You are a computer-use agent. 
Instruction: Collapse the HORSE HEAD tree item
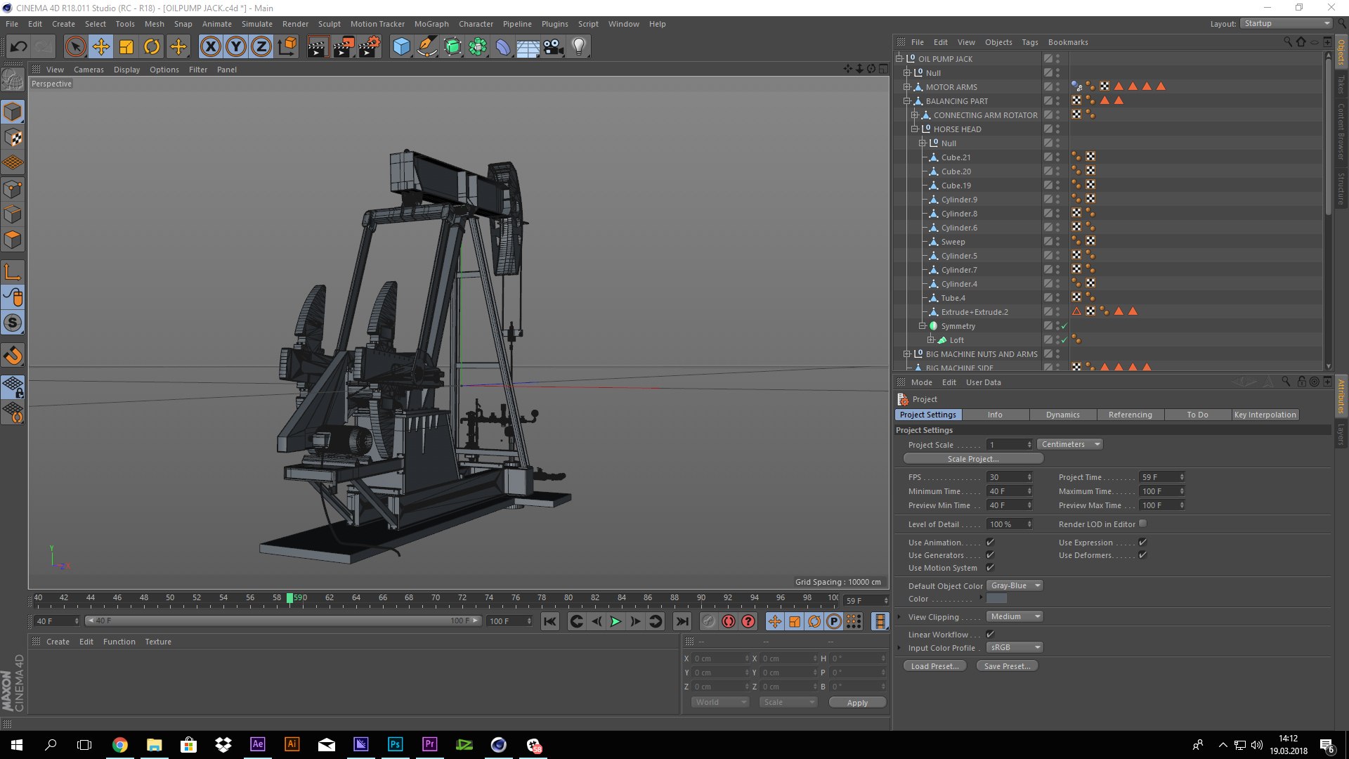click(915, 129)
